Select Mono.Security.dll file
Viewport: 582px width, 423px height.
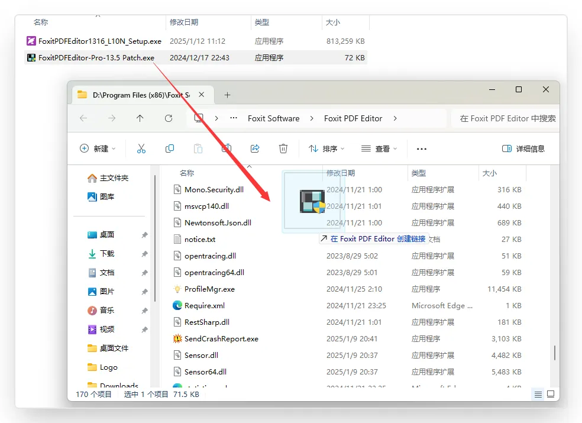click(214, 190)
